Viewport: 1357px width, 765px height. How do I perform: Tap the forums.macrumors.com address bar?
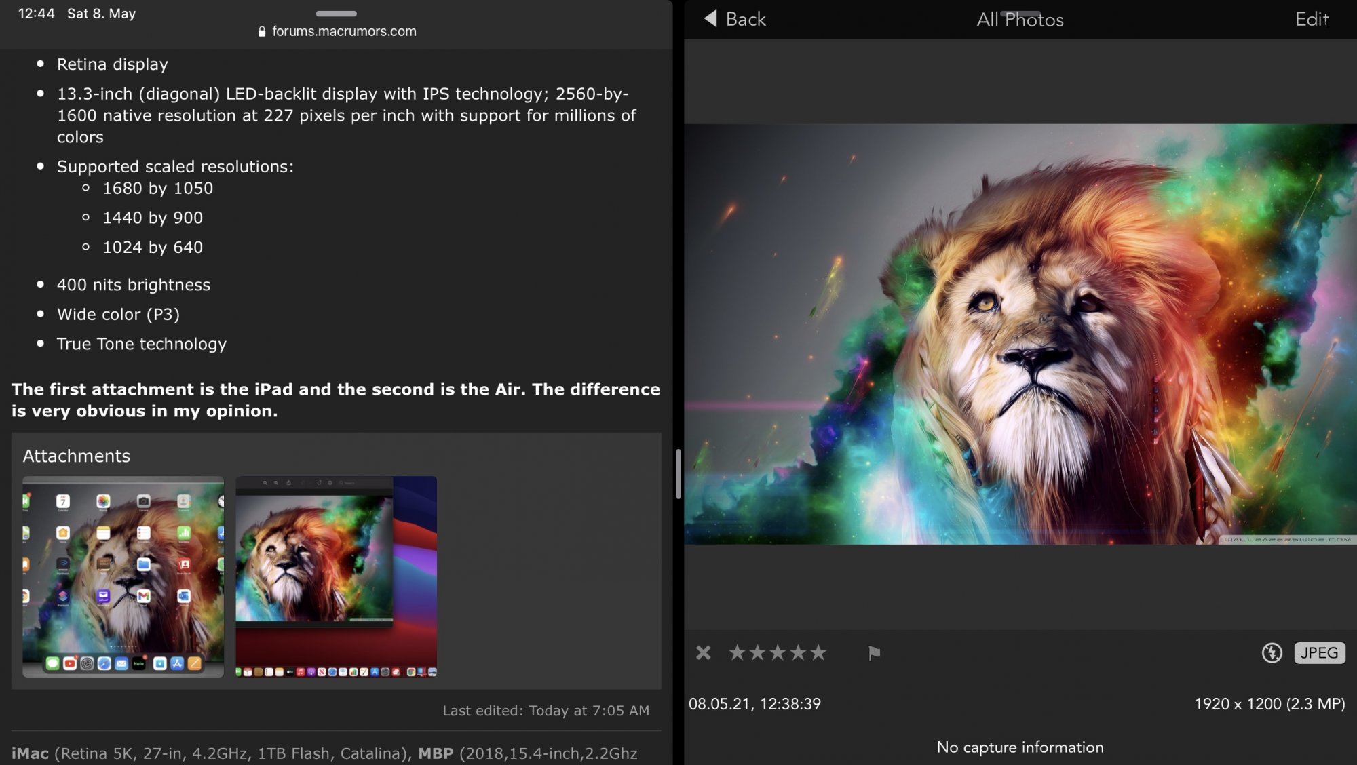point(344,31)
